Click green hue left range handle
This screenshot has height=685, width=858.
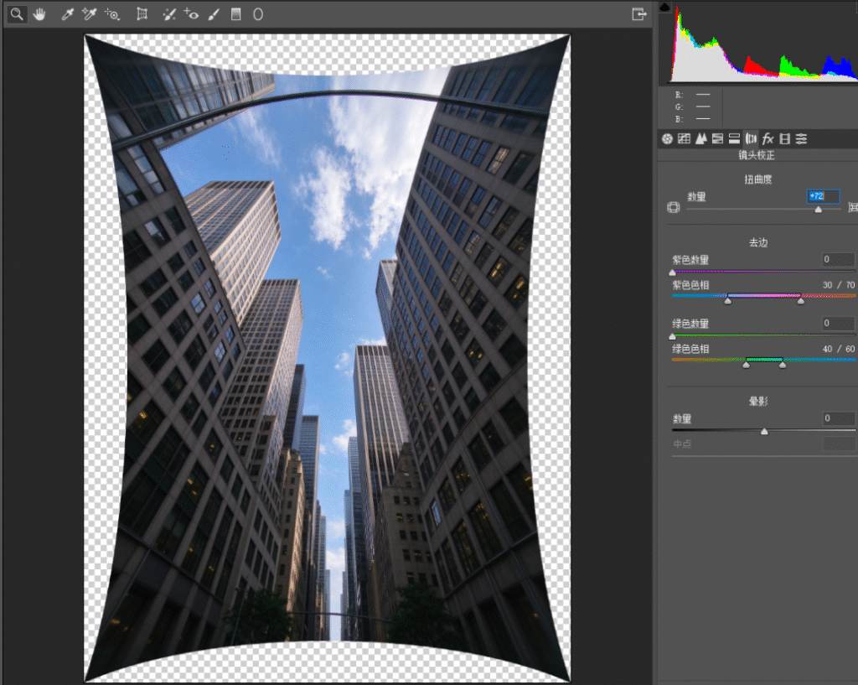[x=747, y=364]
